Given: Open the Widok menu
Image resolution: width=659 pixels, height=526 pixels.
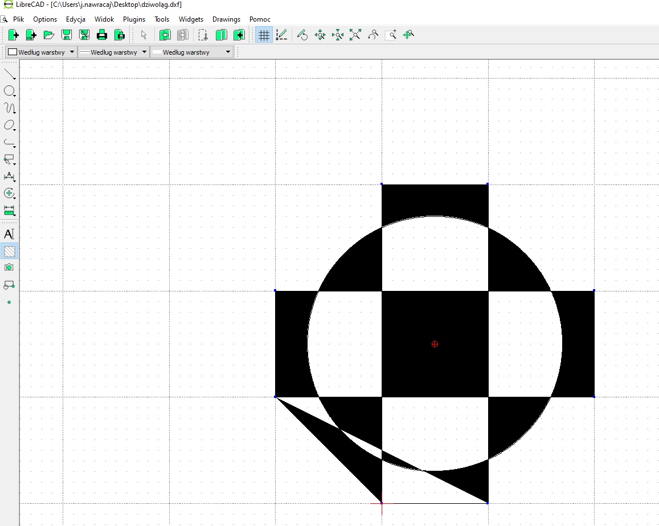Looking at the screenshot, I should tap(104, 19).
